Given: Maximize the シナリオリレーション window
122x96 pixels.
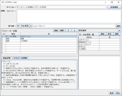Looking at the screenshot, I should (112, 2).
